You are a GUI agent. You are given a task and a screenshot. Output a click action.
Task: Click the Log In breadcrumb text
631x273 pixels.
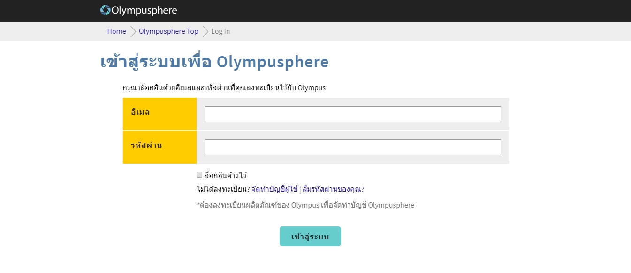pyautogui.click(x=220, y=31)
